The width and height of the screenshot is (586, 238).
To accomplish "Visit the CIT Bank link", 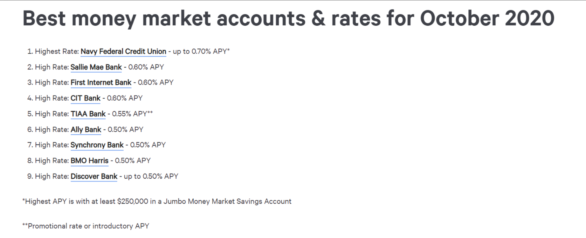I will coord(86,98).
